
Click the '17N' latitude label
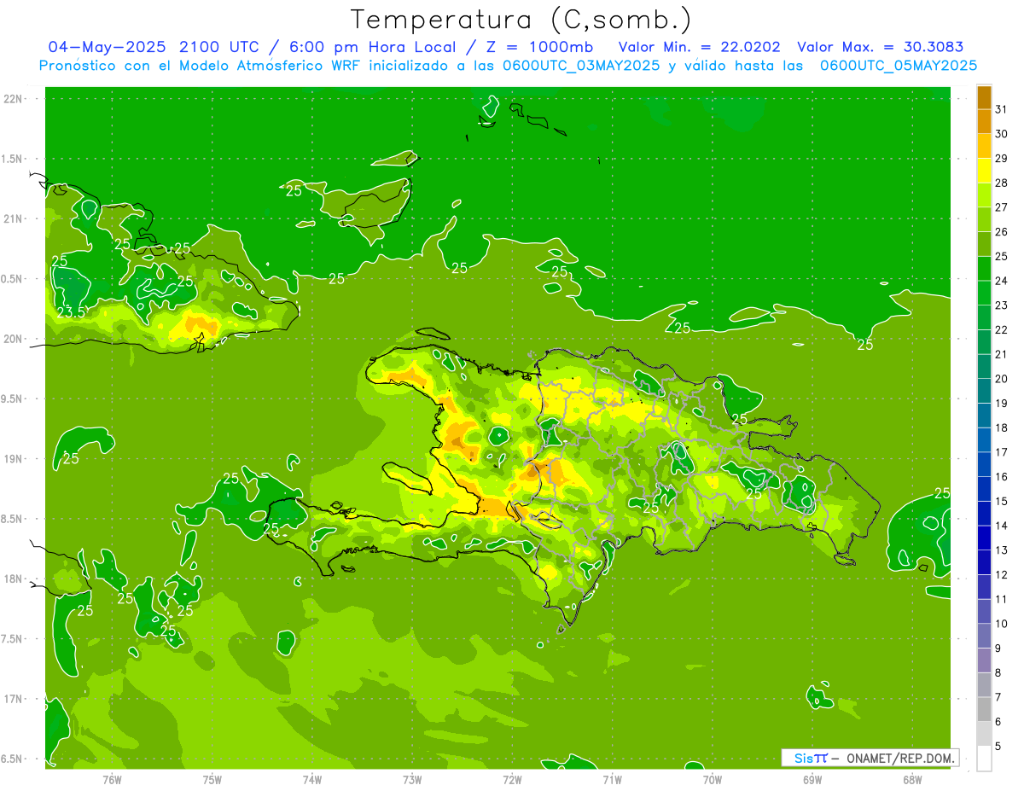coord(13,699)
